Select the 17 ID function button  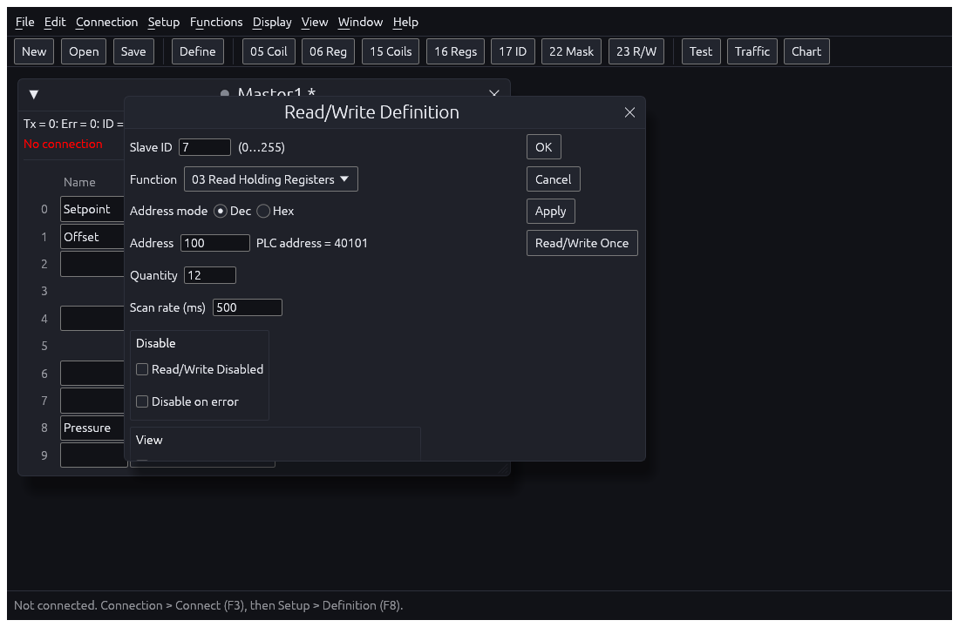[x=513, y=51]
